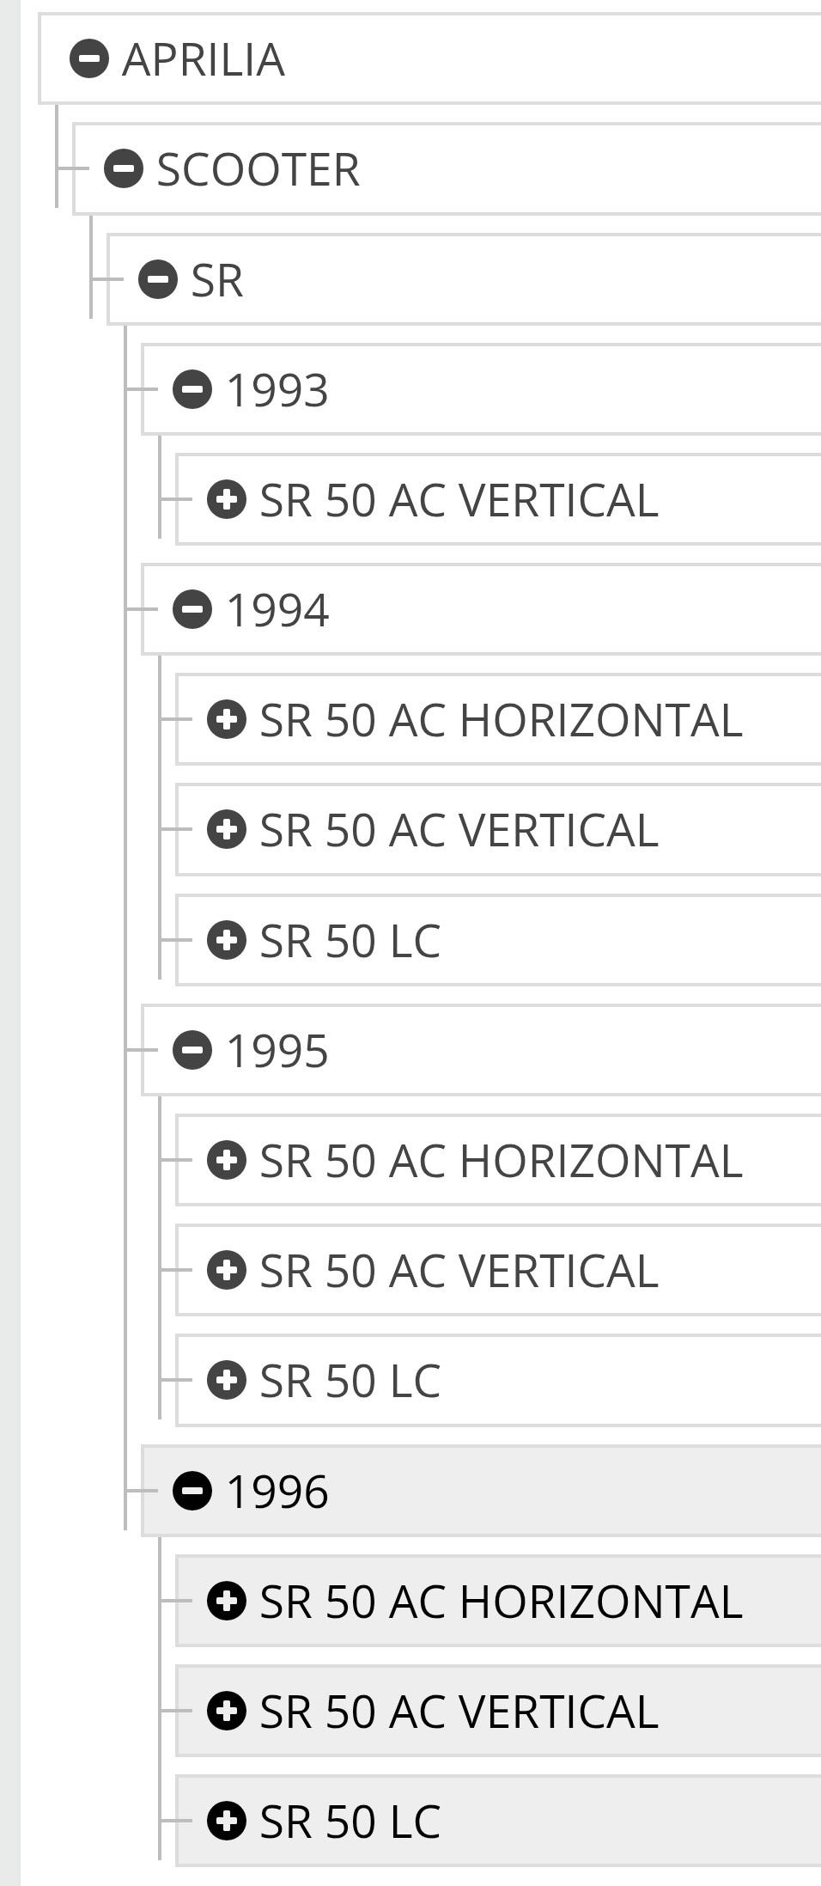Image resolution: width=821 pixels, height=1886 pixels.
Task: Select the 1995 SR 50 AC VERTICAL label
Action: click(x=459, y=1271)
